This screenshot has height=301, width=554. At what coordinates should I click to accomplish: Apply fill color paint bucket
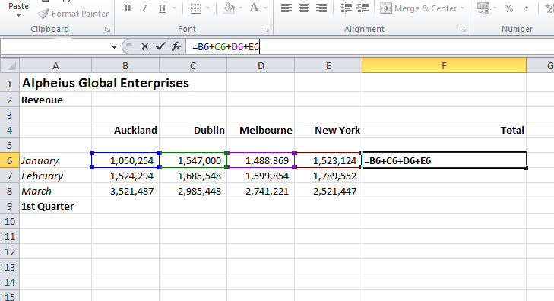click(230, 8)
